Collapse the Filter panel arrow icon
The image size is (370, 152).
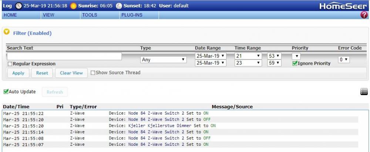point(6,32)
